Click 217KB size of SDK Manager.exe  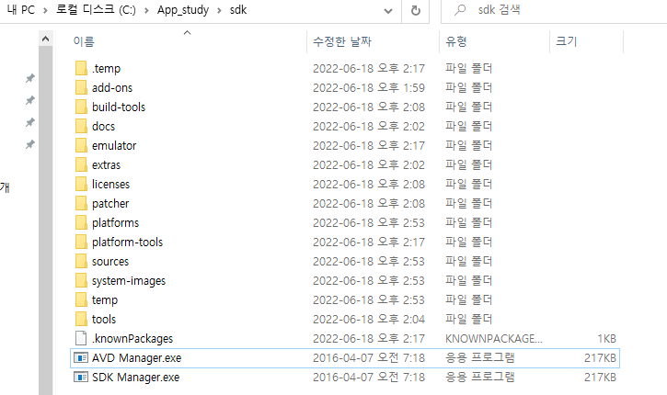tap(600, 378)
